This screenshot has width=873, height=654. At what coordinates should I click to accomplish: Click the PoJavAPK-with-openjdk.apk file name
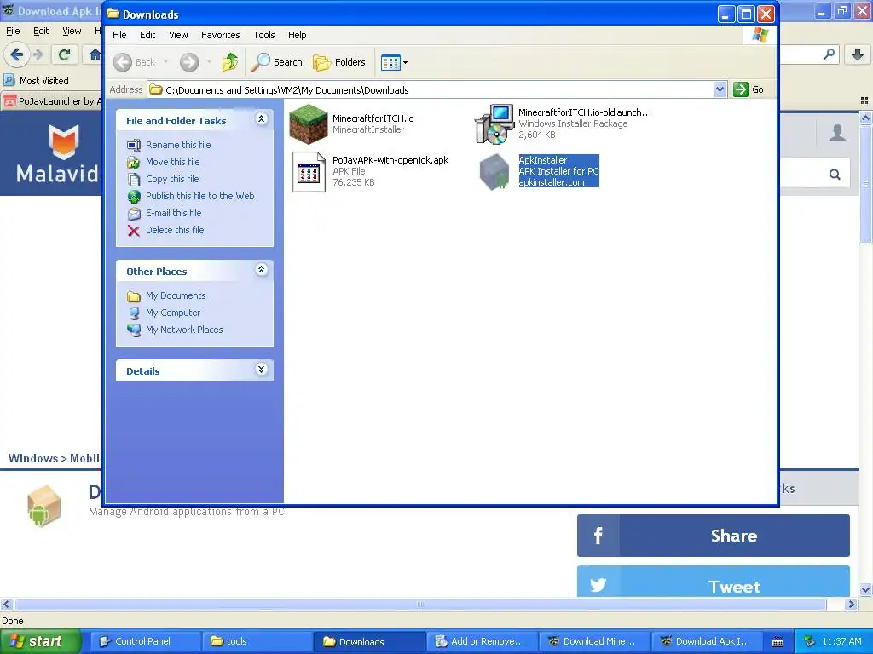(390, 160)
